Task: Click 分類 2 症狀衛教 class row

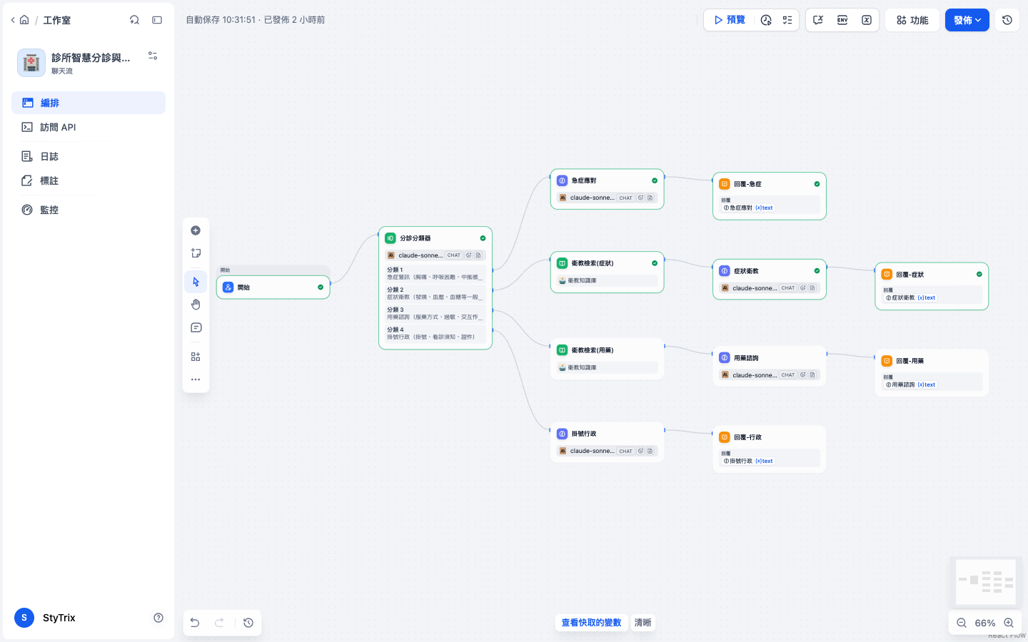Action: pos(435,293)
